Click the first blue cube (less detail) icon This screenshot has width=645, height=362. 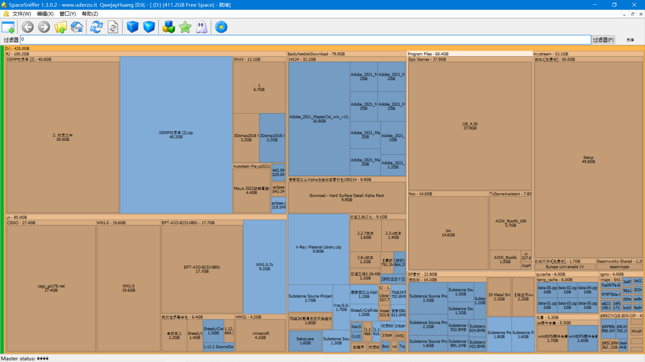132,27
